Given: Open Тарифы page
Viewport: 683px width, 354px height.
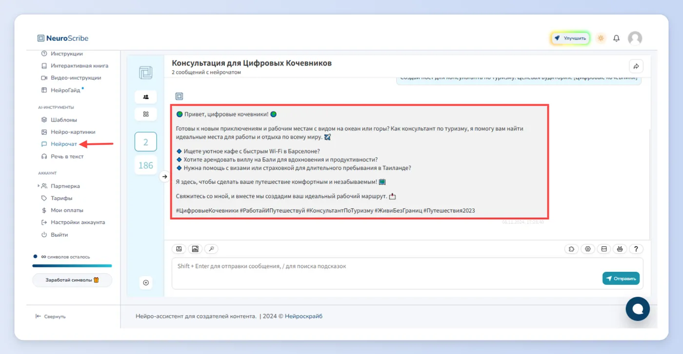Looking at the screenshot, I should pos(57,198).
